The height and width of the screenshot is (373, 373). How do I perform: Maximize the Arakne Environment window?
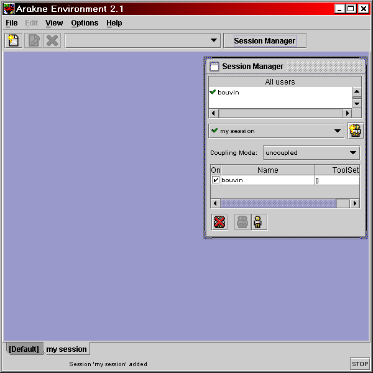pos(351,9)
